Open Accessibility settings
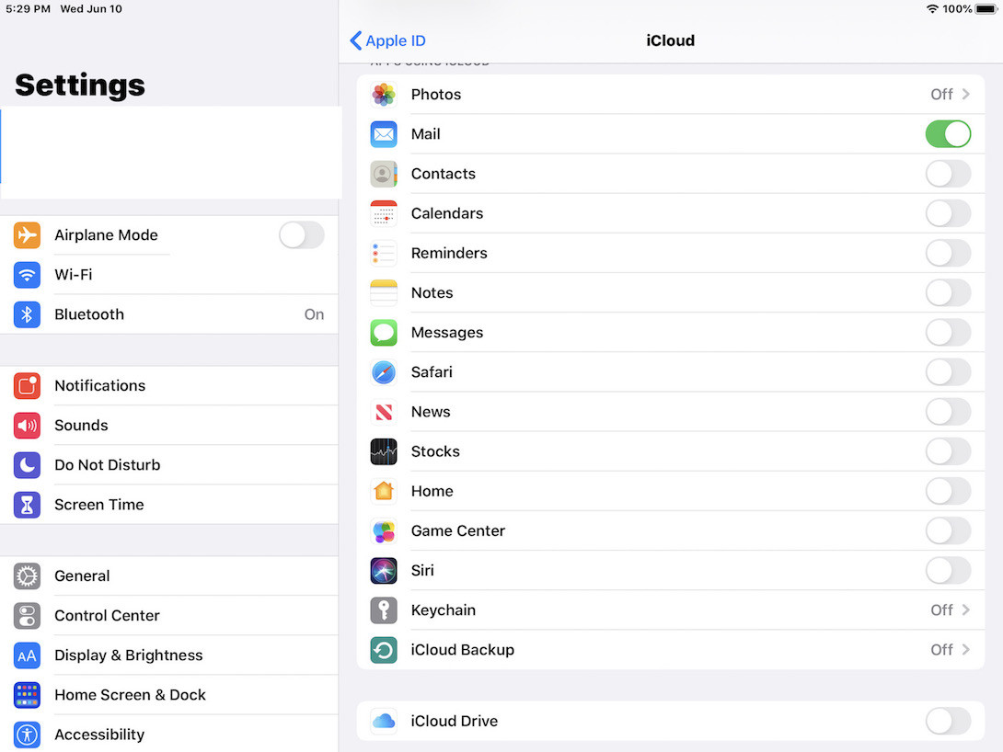The width and height of the screenshot is (1003, 752). coord(169,734)
